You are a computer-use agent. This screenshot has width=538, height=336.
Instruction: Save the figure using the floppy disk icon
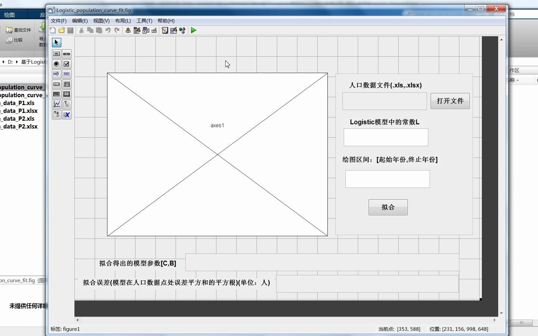click(70, 30)
